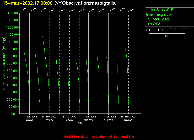Click the XYObservation:rasspigtails title
Viewport: 194px width, 140px height.
pos(86,3)
